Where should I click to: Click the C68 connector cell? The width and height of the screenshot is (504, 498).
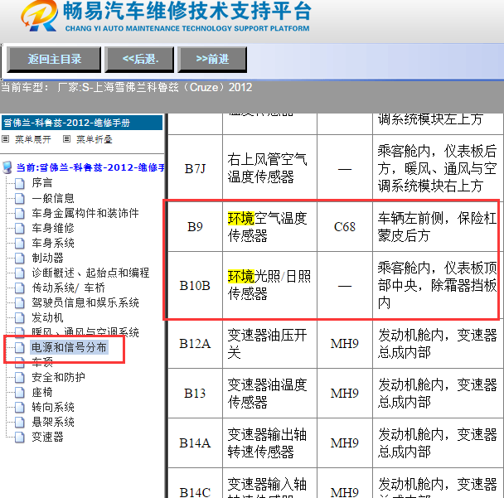coord(345,227)
